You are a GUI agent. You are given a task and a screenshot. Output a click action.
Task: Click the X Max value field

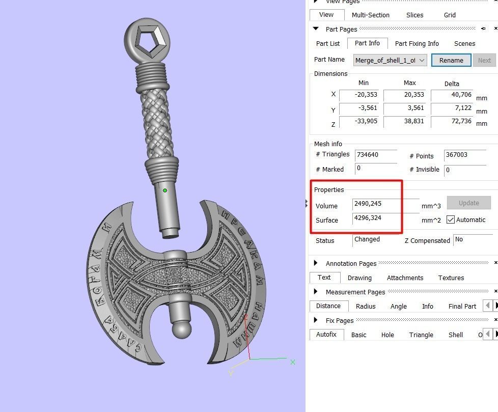click(404, 95)
